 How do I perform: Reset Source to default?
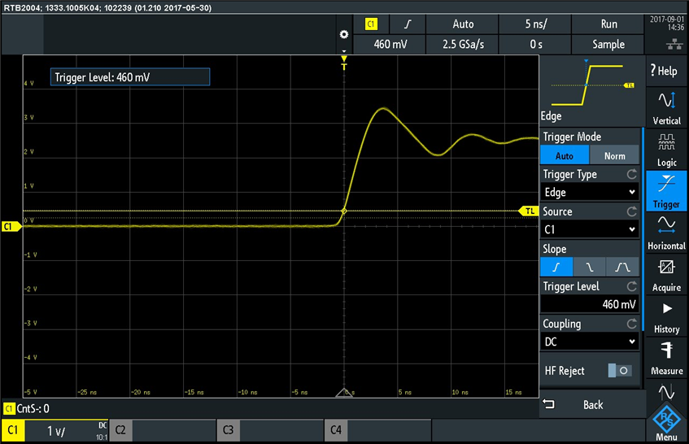[632, 211]
